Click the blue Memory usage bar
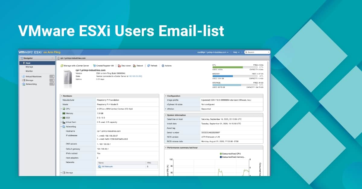This screenshot has height=189, width=362. click(223, 76)
